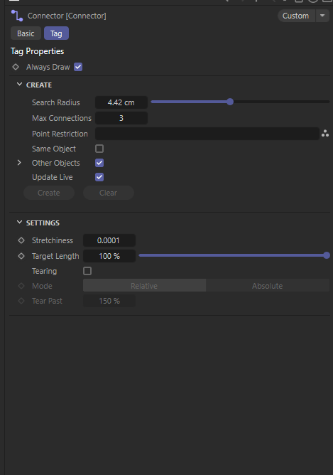This screenshot has height=475, width=333.
Task: Disable the Always Draw checkbox
Action: (78, 67)
